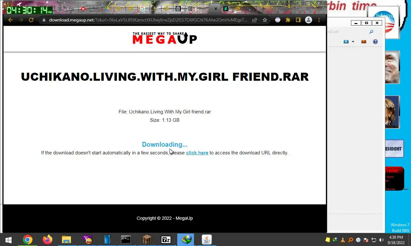Open 7-Zip from the taskbar

[x=166, y=240]
